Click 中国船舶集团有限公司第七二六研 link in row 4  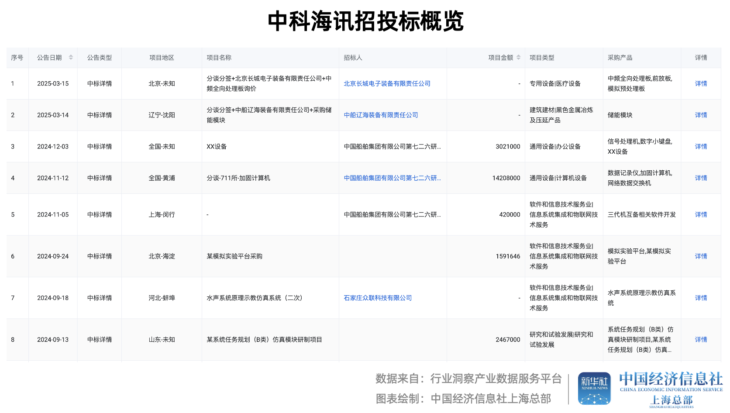[392, 178]
